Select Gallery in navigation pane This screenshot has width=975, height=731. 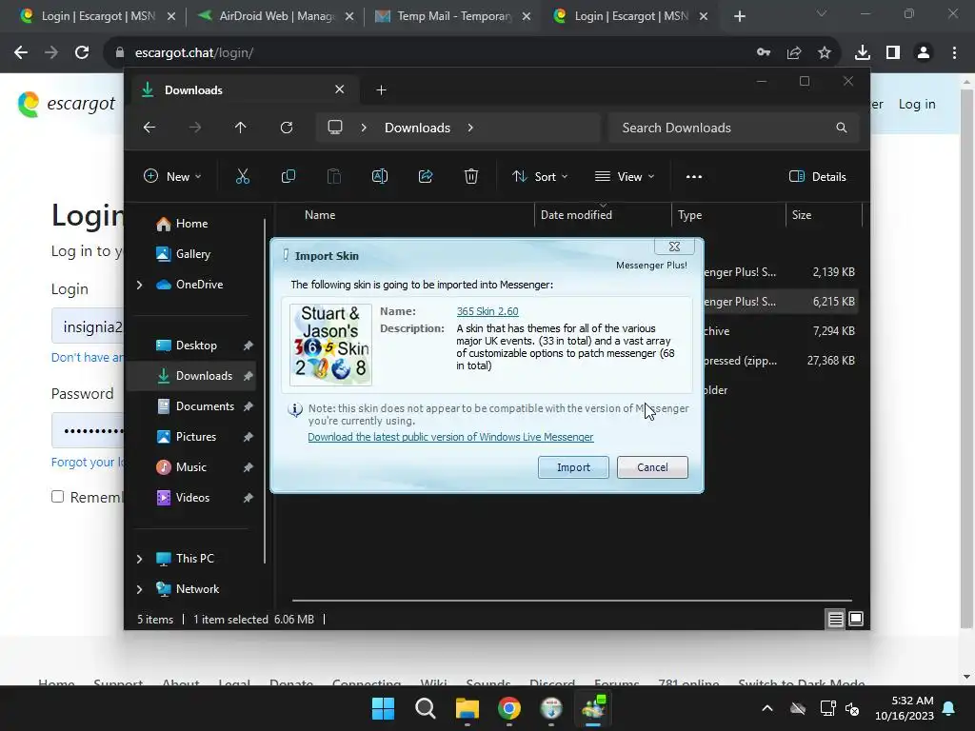tap(191, 254)
